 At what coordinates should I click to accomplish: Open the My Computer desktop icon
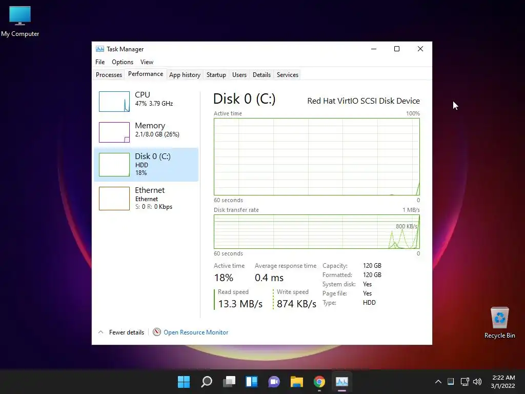20,22
